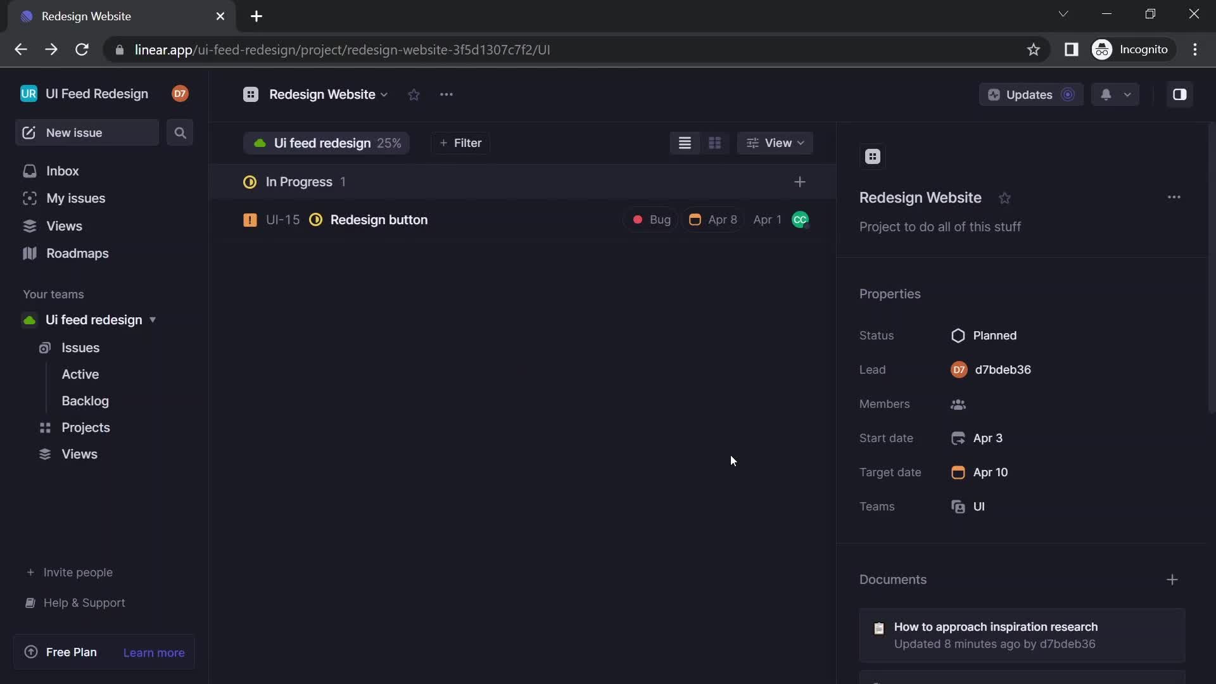The image size is (1216, 684).
Task: Open team Projects
Action: coord(85,427)
